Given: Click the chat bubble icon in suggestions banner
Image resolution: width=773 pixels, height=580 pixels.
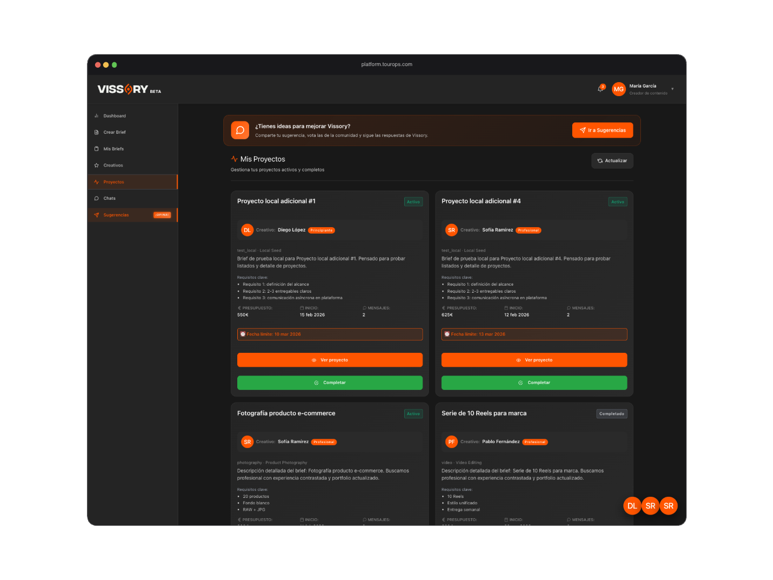Looking at the screenshot, I should pos(240,130).
